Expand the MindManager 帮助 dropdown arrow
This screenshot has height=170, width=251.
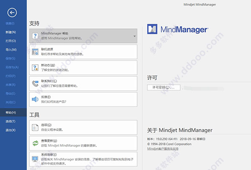click(134, 36)
